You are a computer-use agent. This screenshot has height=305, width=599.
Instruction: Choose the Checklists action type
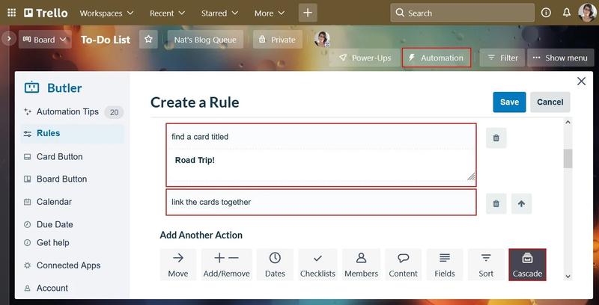coord(317,265)
